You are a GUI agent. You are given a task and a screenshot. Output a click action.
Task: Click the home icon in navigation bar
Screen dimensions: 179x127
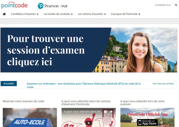coord(4,14)
